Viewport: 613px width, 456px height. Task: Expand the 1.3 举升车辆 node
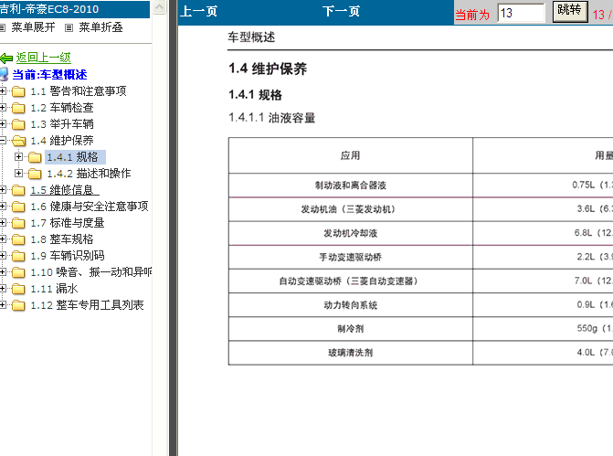[x=3, y=124]
